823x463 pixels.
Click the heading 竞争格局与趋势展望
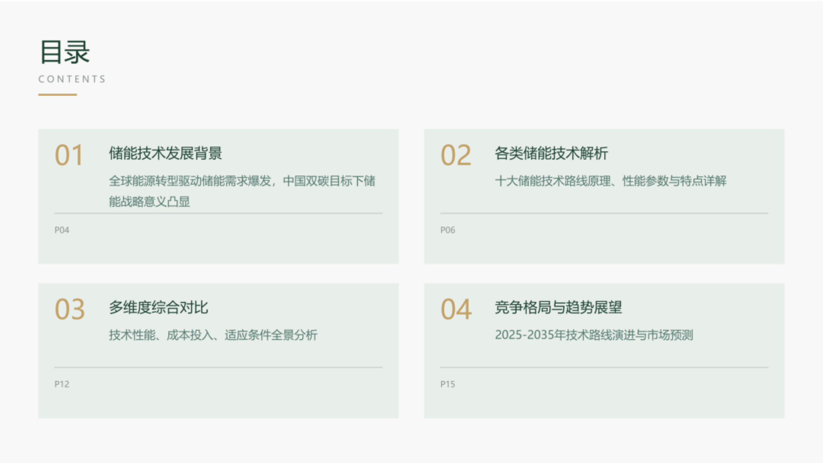[x=558, y=307]
